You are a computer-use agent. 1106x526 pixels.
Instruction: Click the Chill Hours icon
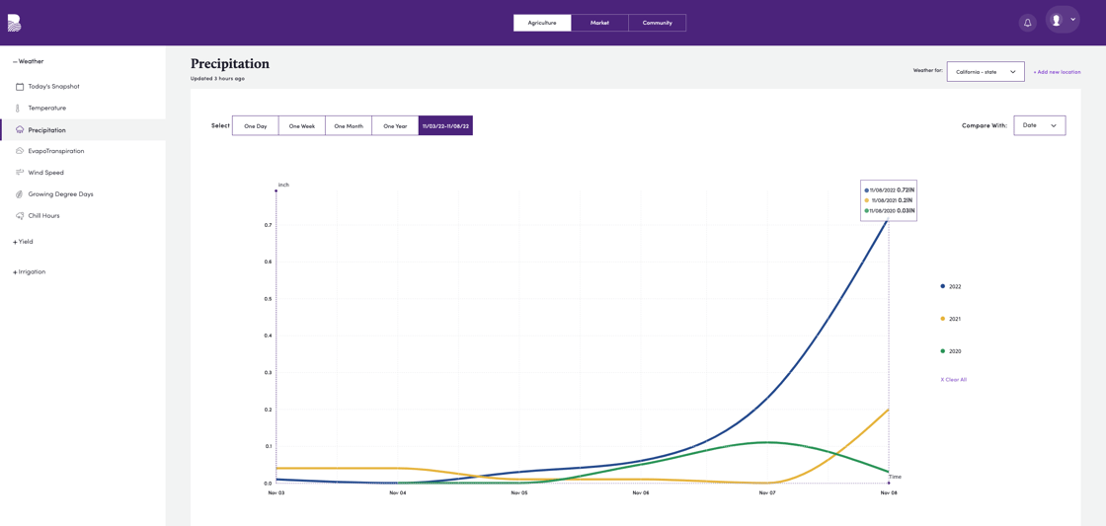point(20,215)
